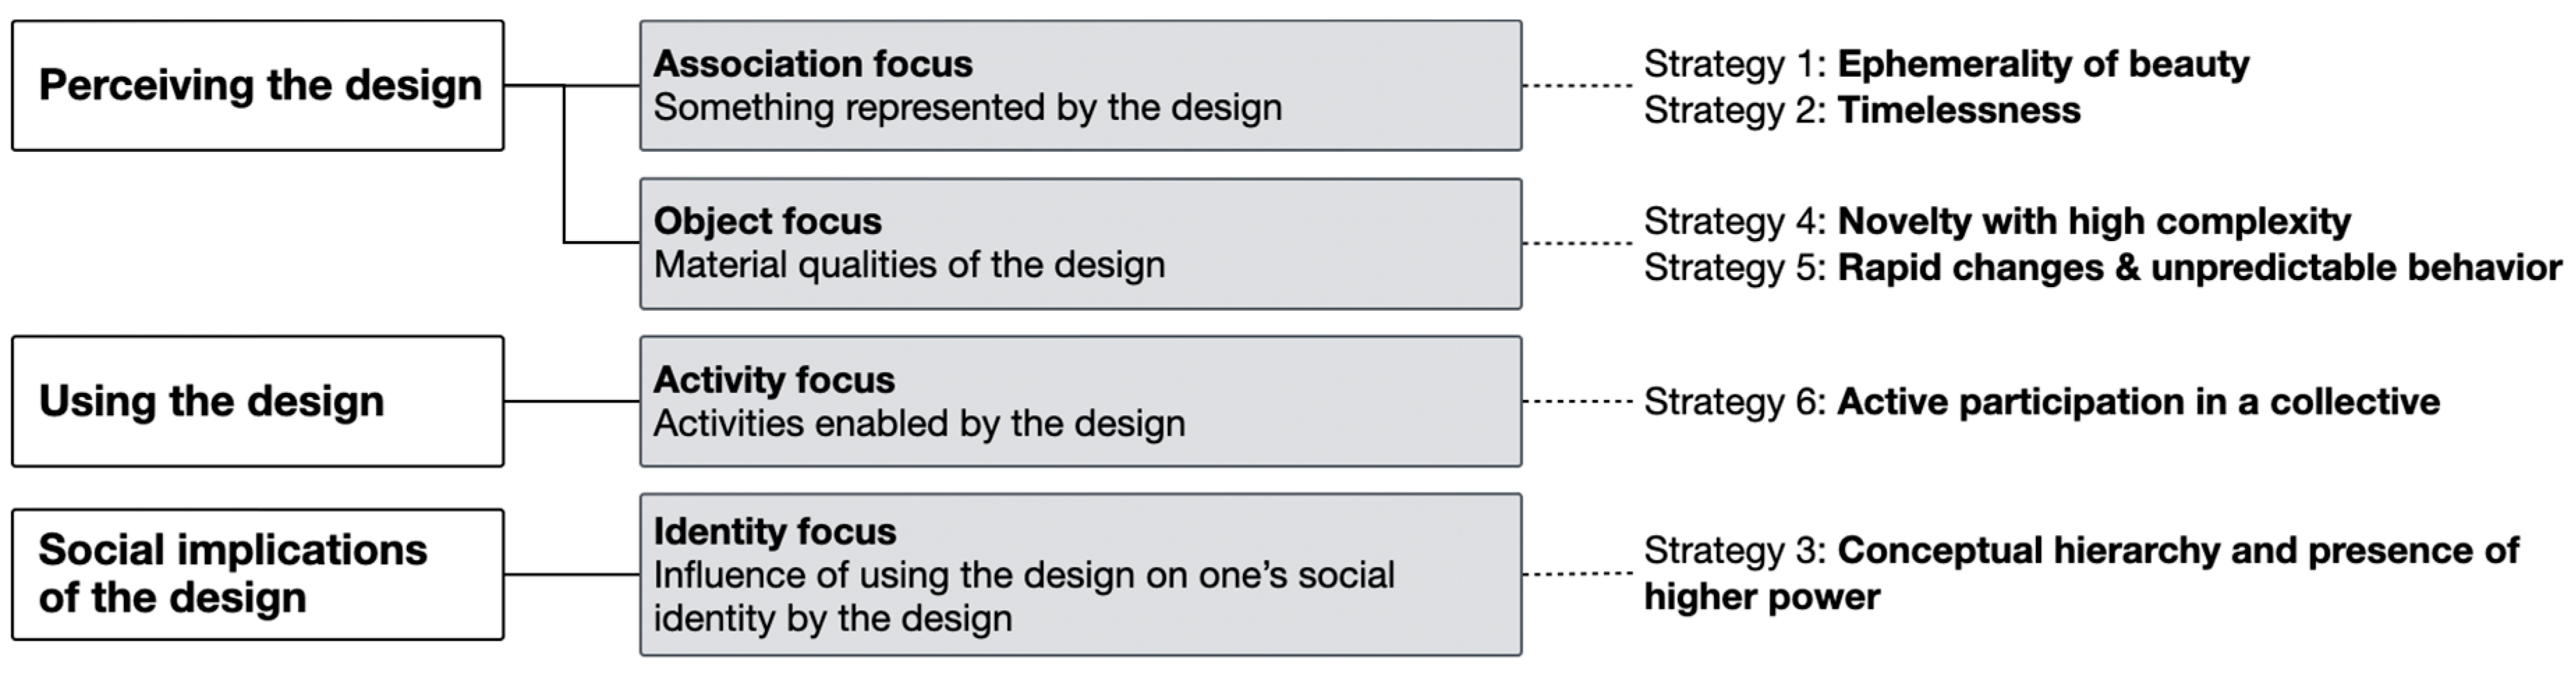This screenshot has width=2576, height=675.
Task: Click "Strategy 5: Rapid changes & unpredictable behavior"
Action: tap(2102, 268)
